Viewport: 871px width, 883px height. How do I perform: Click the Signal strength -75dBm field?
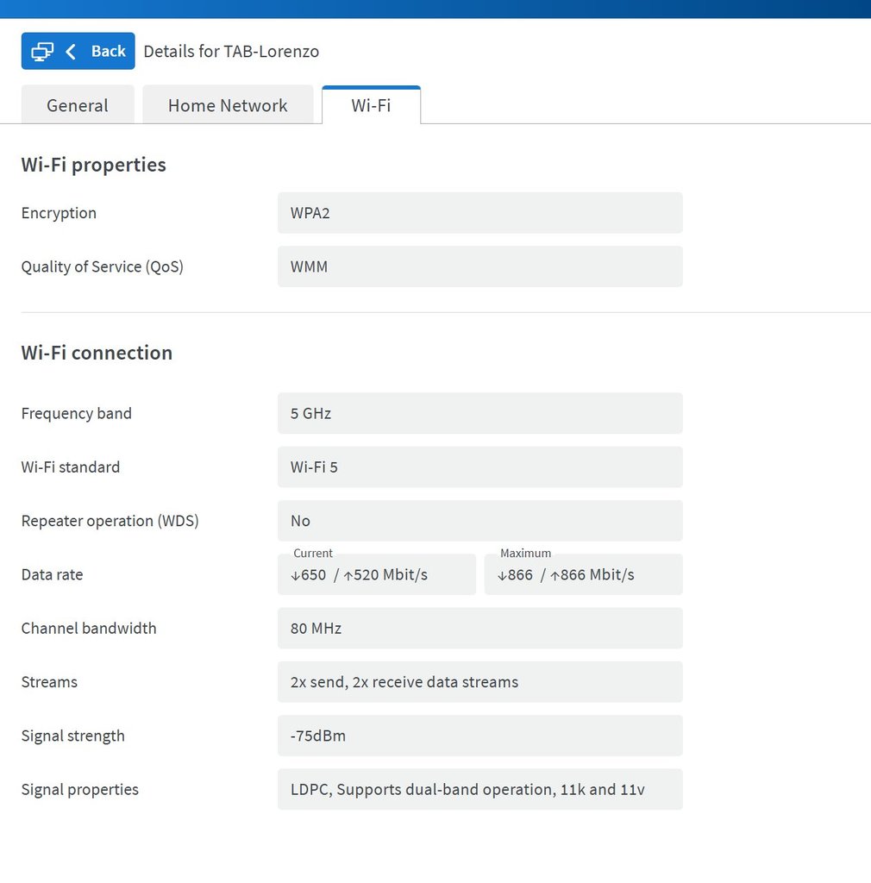pos(480,736)
